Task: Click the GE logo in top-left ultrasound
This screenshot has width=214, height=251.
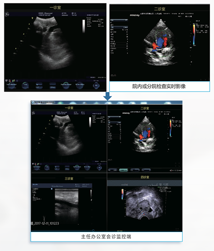Action: point(7,14)
